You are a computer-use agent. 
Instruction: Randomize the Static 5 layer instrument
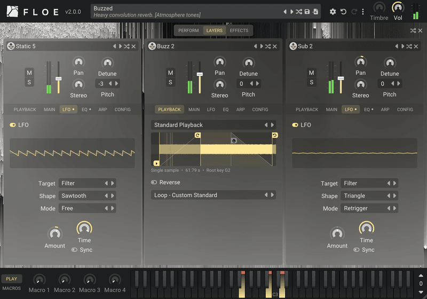[126, 46]
